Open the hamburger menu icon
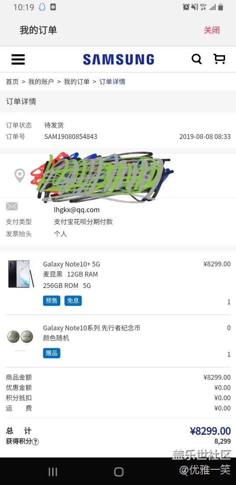The image size is (236, 485). point(18,59)
